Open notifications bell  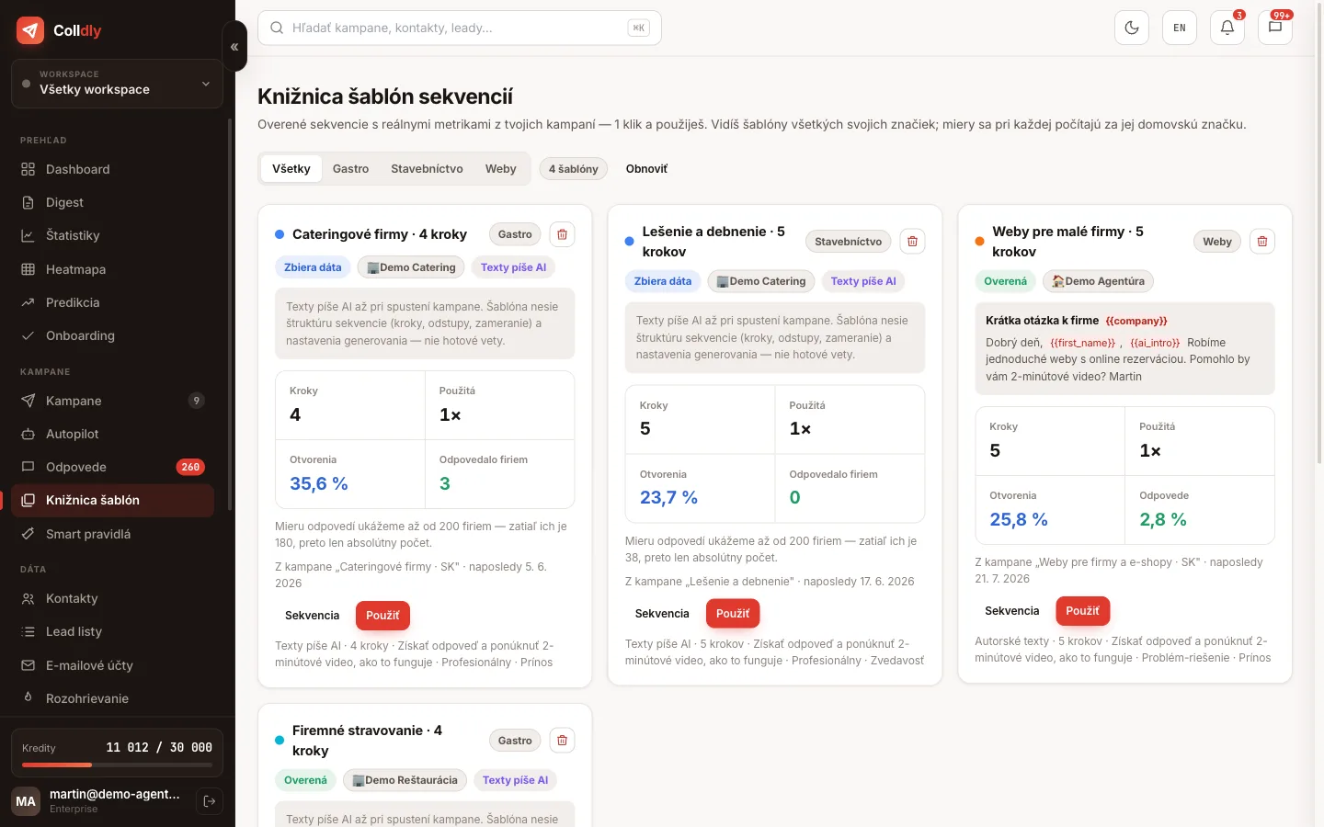(x=1227, y=28)
